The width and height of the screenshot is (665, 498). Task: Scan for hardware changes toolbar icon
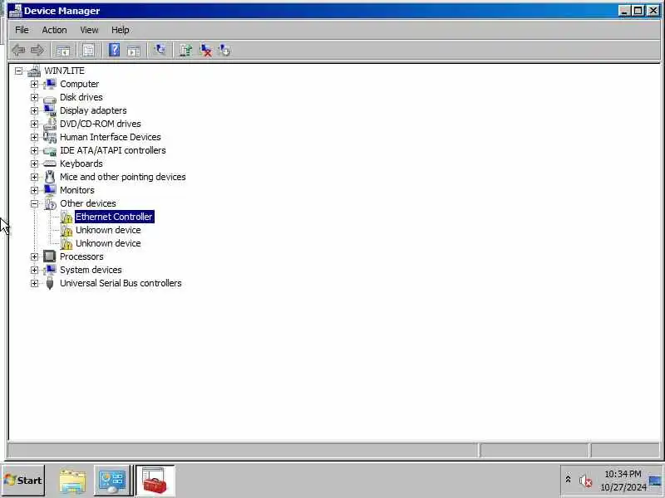160,50
